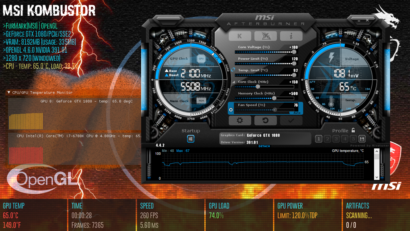The image size is (410, 231).
Task: Click the Fan Speed slider handle
Action: click(x=275, y=110)
